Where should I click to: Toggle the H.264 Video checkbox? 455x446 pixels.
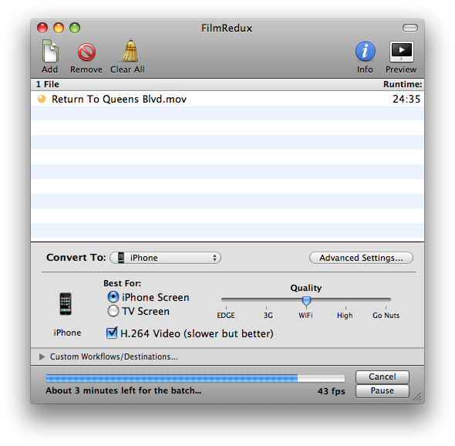click(112, 333)
